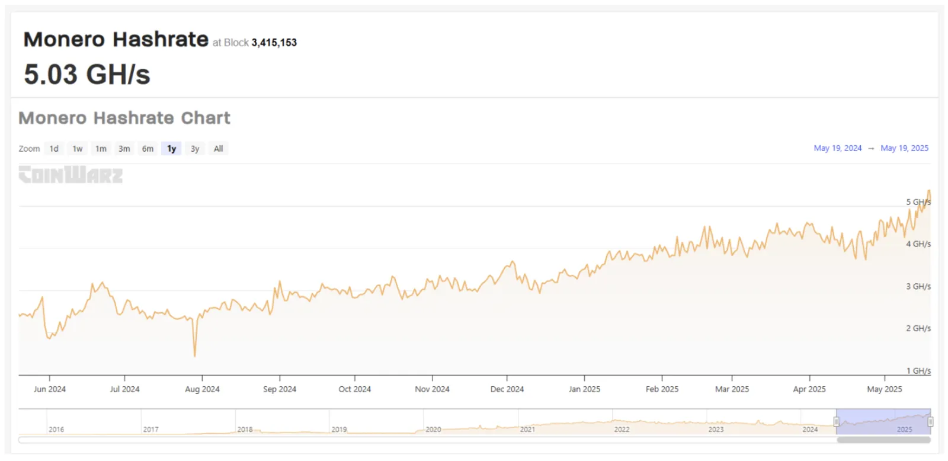Click the 2 GH/s axis label
948x461 pixels.
(x=918, y=328)
